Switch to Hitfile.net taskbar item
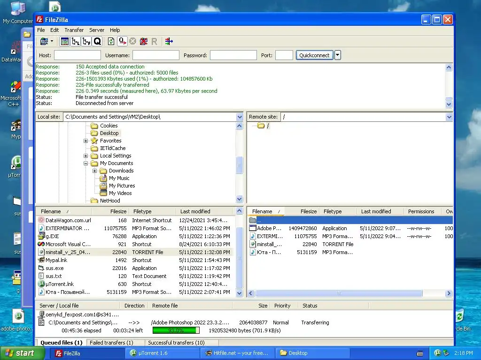 [237, 353]
